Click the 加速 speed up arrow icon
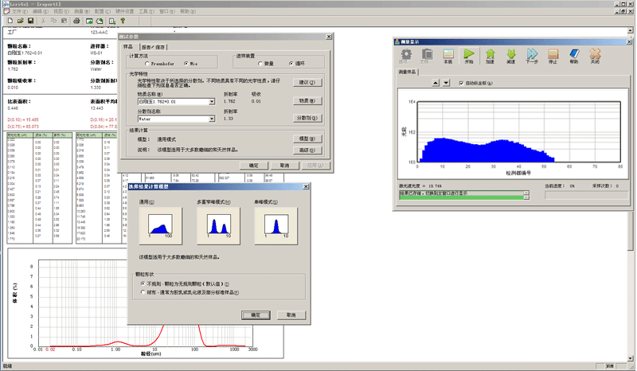This screenshot has width=637, height=371. [490, 56]
